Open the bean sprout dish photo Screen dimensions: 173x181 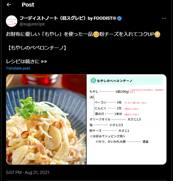point(46,119)
